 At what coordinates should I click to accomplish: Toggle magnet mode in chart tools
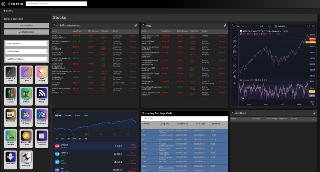pos(235,83)
